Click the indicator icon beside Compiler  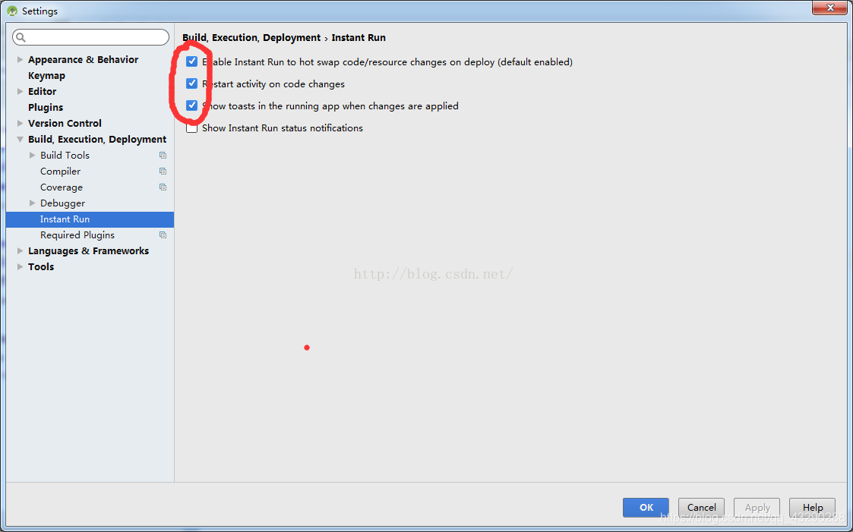pyautogui.click(x=163, y=171)
